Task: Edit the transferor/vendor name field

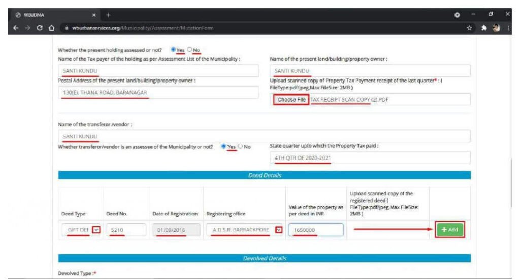Action: pyautogui.click(x=264, y=136)
